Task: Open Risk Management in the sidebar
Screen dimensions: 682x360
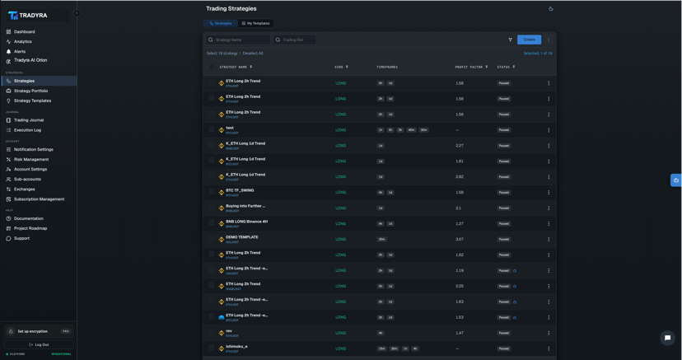Action: click(30, 160)
